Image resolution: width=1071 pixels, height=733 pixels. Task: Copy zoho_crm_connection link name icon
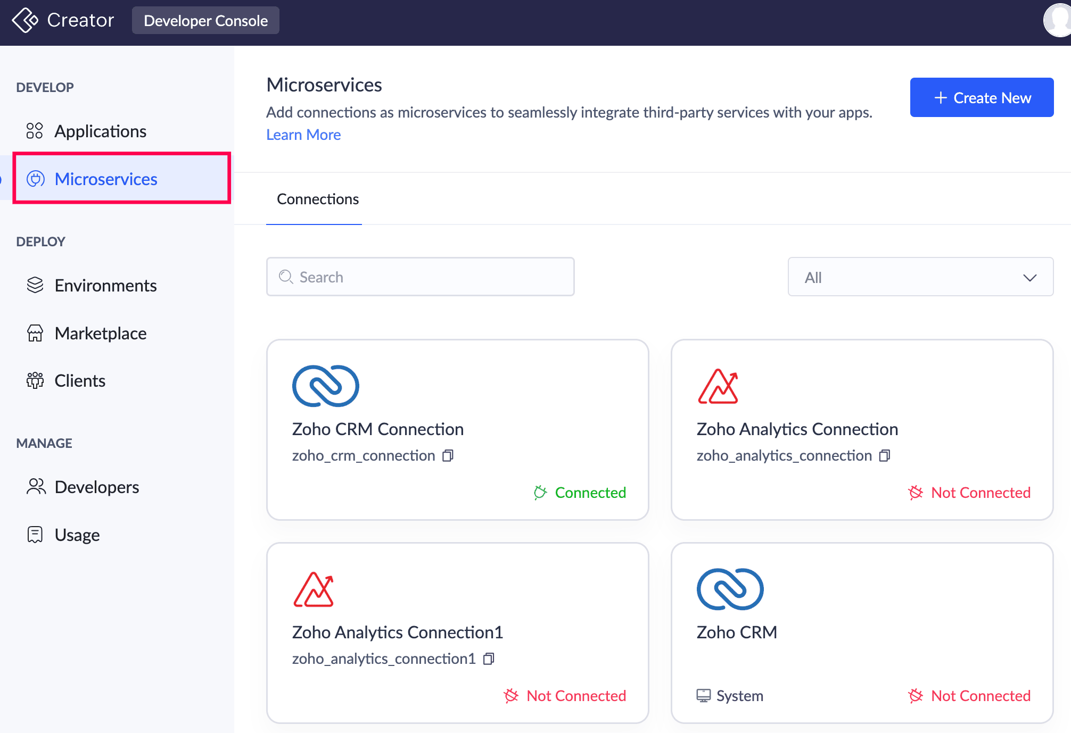(448, 456)
